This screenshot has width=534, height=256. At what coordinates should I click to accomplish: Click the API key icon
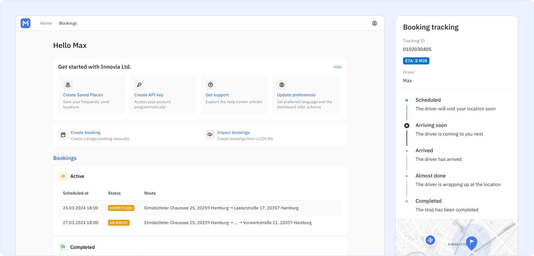[139, 85]
